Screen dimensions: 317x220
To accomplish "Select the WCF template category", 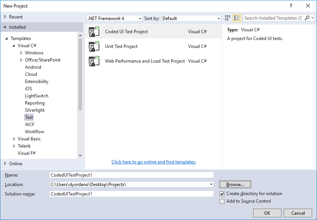I will tap(29, 125).
